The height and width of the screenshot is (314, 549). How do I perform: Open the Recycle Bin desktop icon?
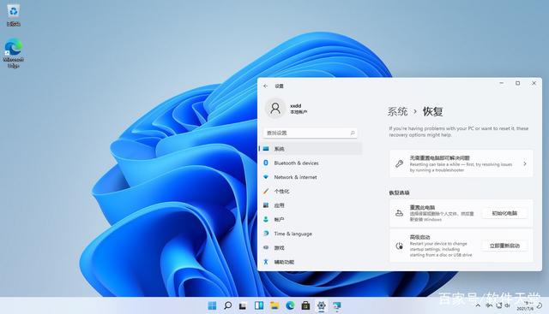tap(14, 15)
